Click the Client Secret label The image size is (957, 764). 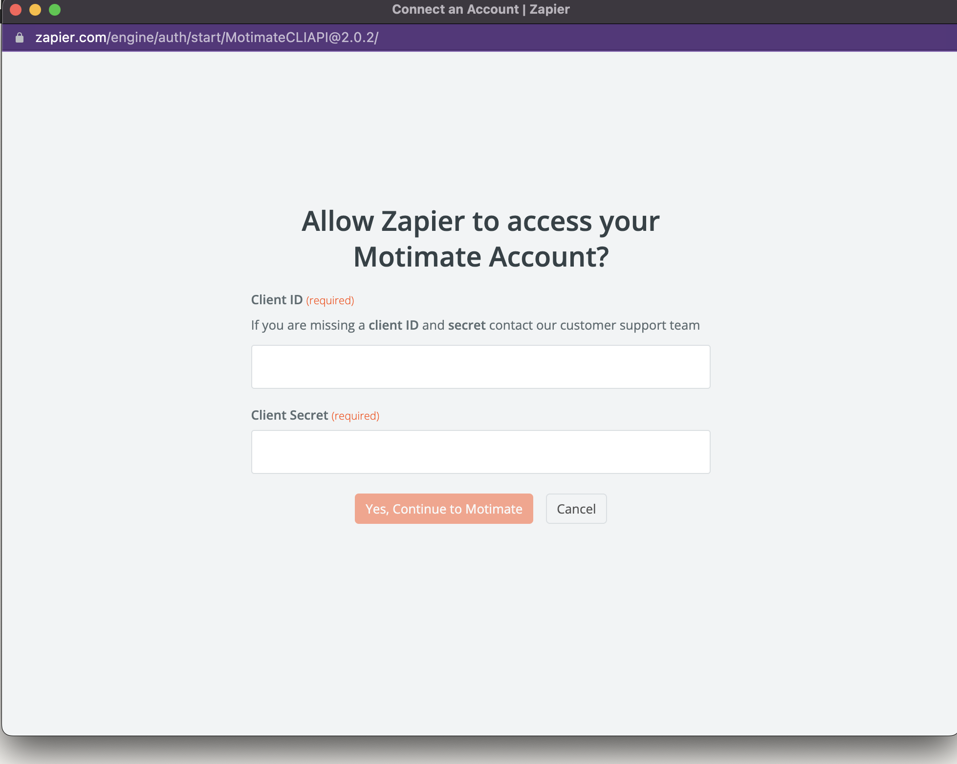(x=289, y=415)
